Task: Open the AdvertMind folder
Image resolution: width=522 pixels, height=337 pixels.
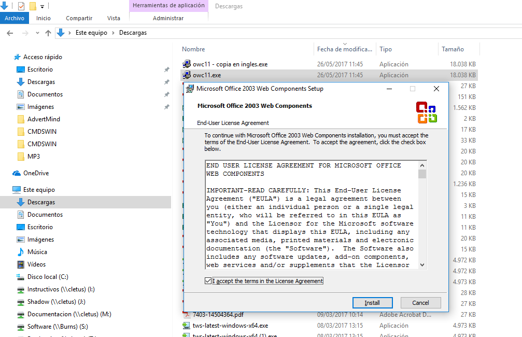Action: coord(44,119)
